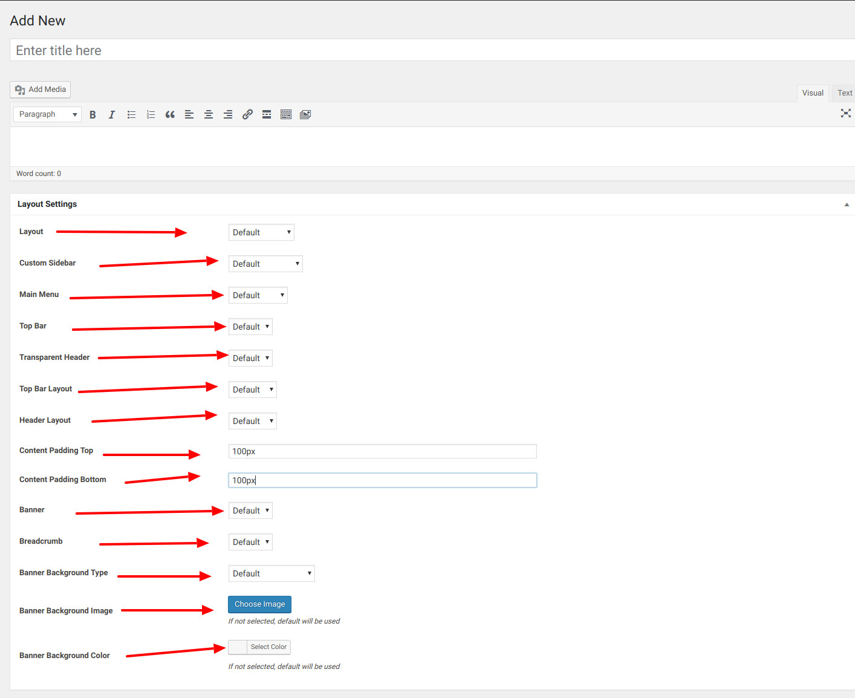This screenshot has height=698, width=855.
Task: Collapse the Layout Settings panel
Action: point(847,204)
